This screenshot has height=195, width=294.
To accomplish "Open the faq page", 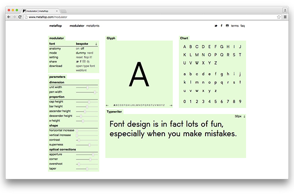I will tap(243, 26).
